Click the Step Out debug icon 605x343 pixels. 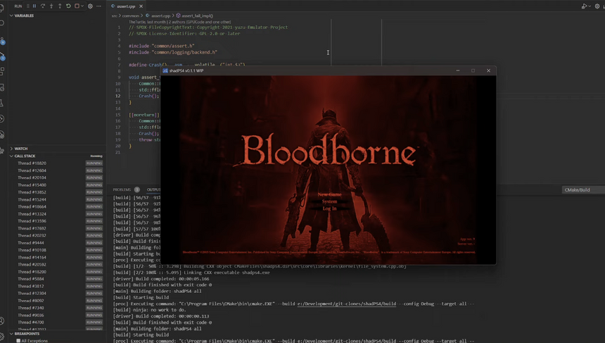(60, 6)
